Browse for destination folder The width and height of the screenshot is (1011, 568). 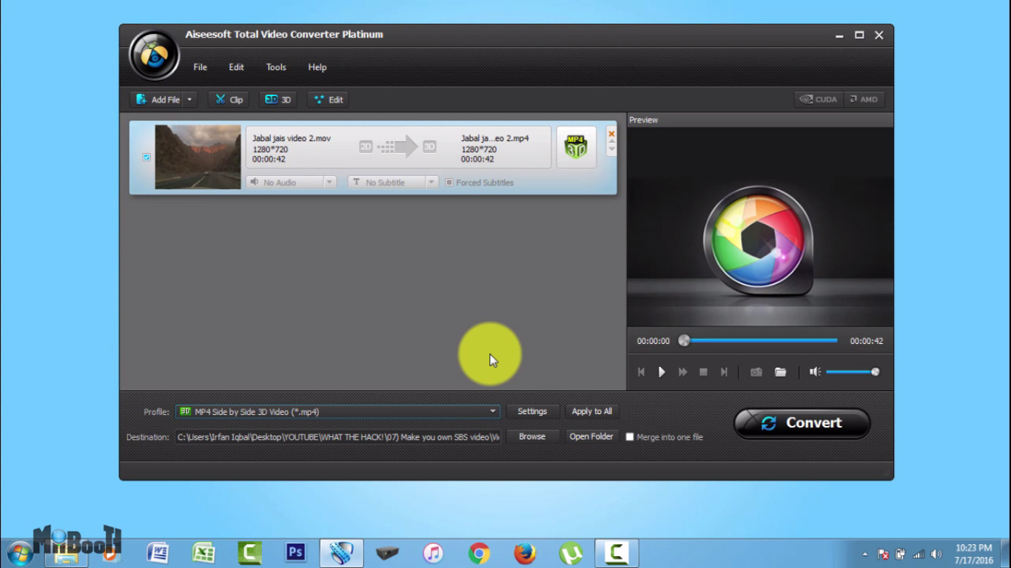[x=532, y=437]
